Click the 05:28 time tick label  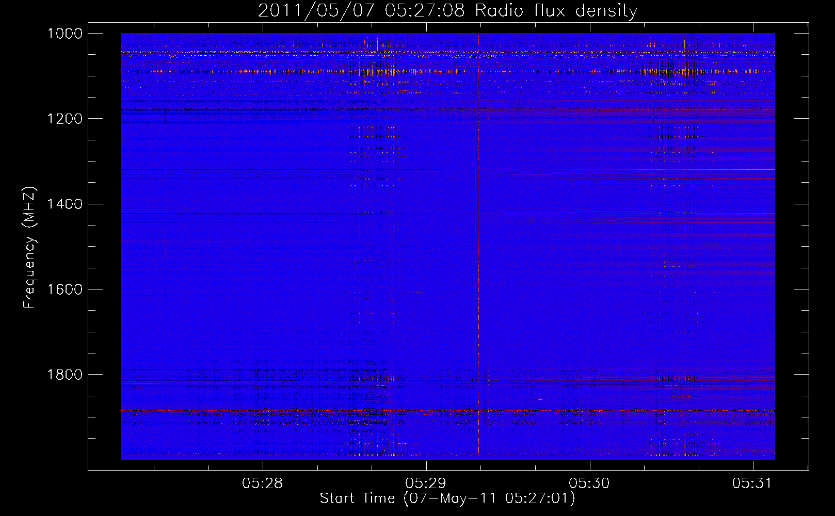point(262,483)
